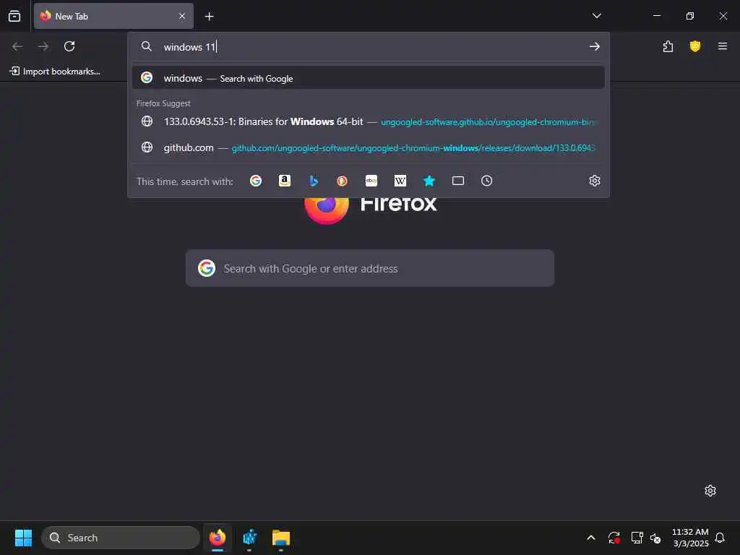Select the New Tab tab
The image size is (740, 555).
113,16
